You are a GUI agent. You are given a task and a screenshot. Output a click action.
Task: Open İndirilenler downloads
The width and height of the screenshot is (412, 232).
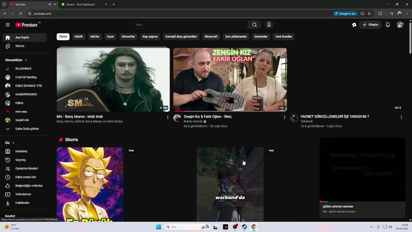24,203
